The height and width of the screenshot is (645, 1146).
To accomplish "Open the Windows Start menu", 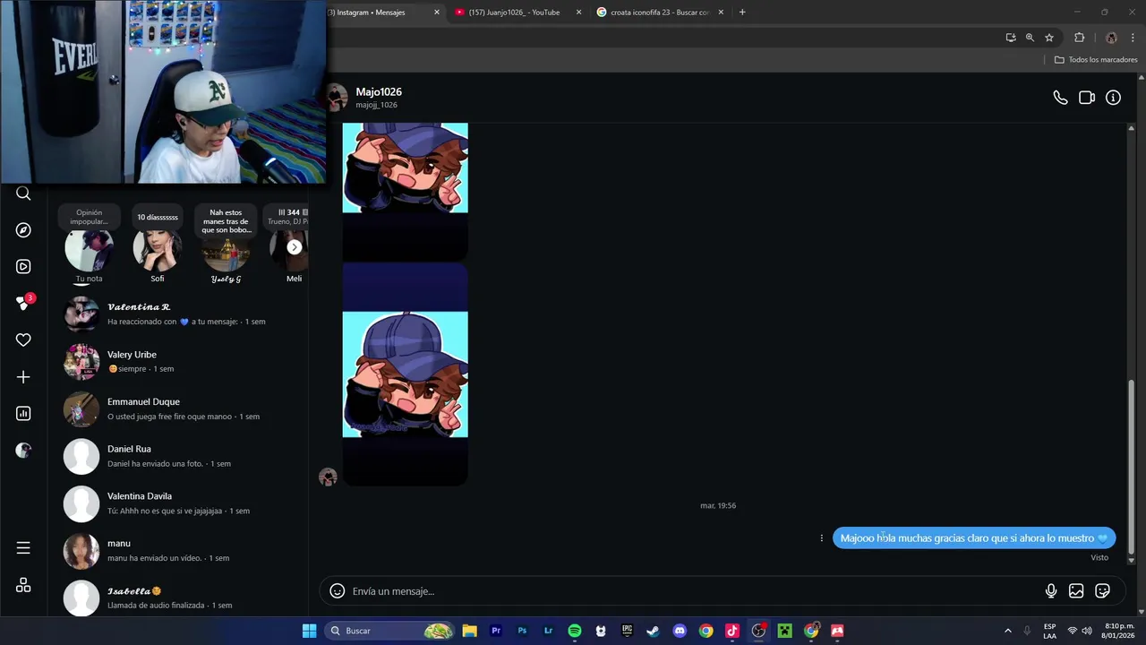I will (x=309, y=631).
